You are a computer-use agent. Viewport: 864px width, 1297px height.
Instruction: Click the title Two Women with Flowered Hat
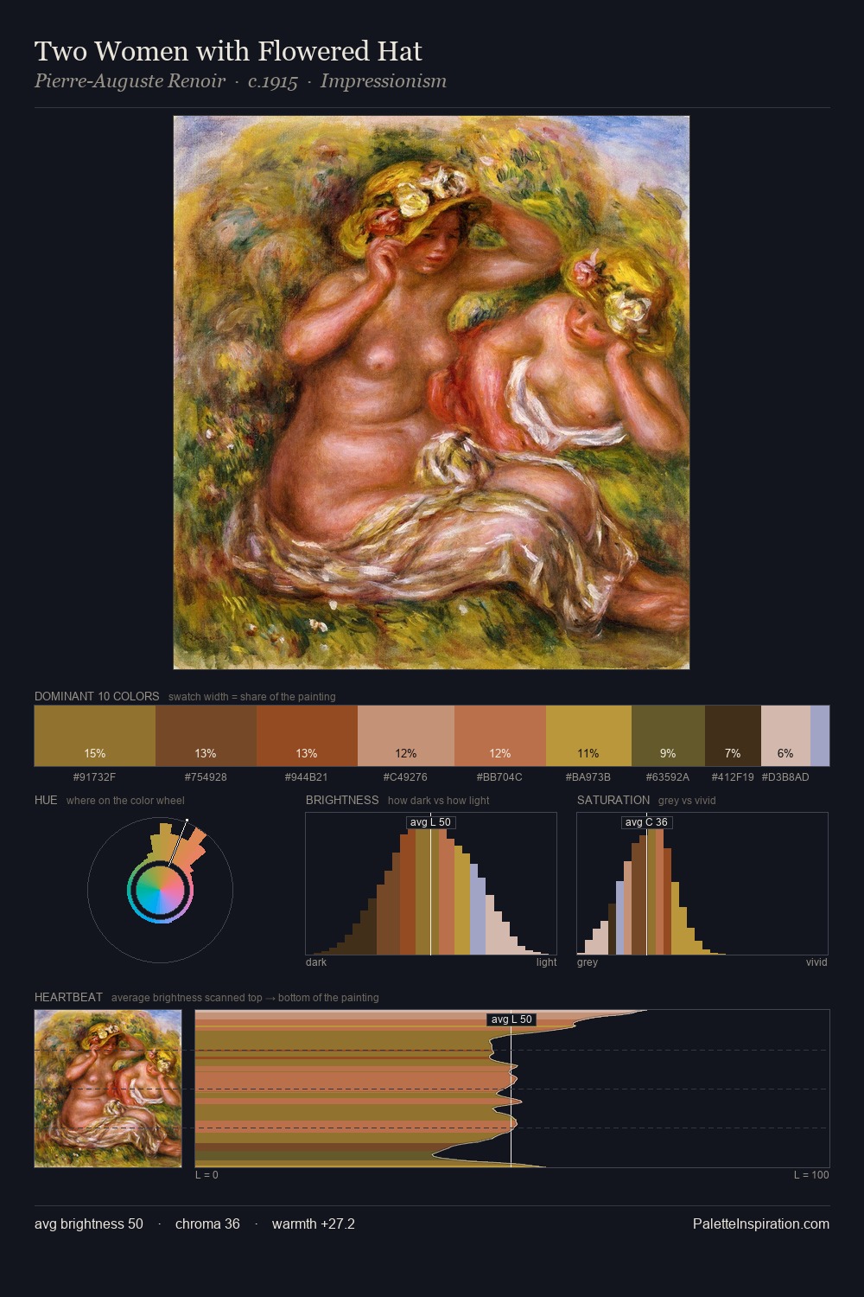(228, 51)
